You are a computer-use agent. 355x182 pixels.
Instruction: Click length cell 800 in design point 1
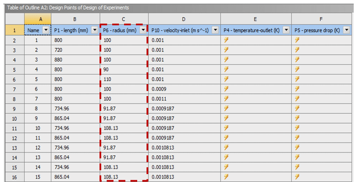75,40
